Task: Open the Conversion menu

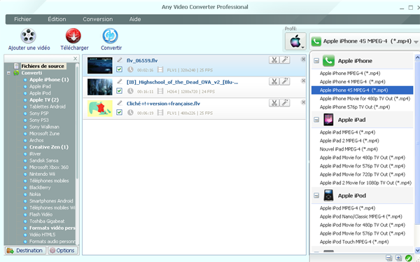Action: (98, 20)
